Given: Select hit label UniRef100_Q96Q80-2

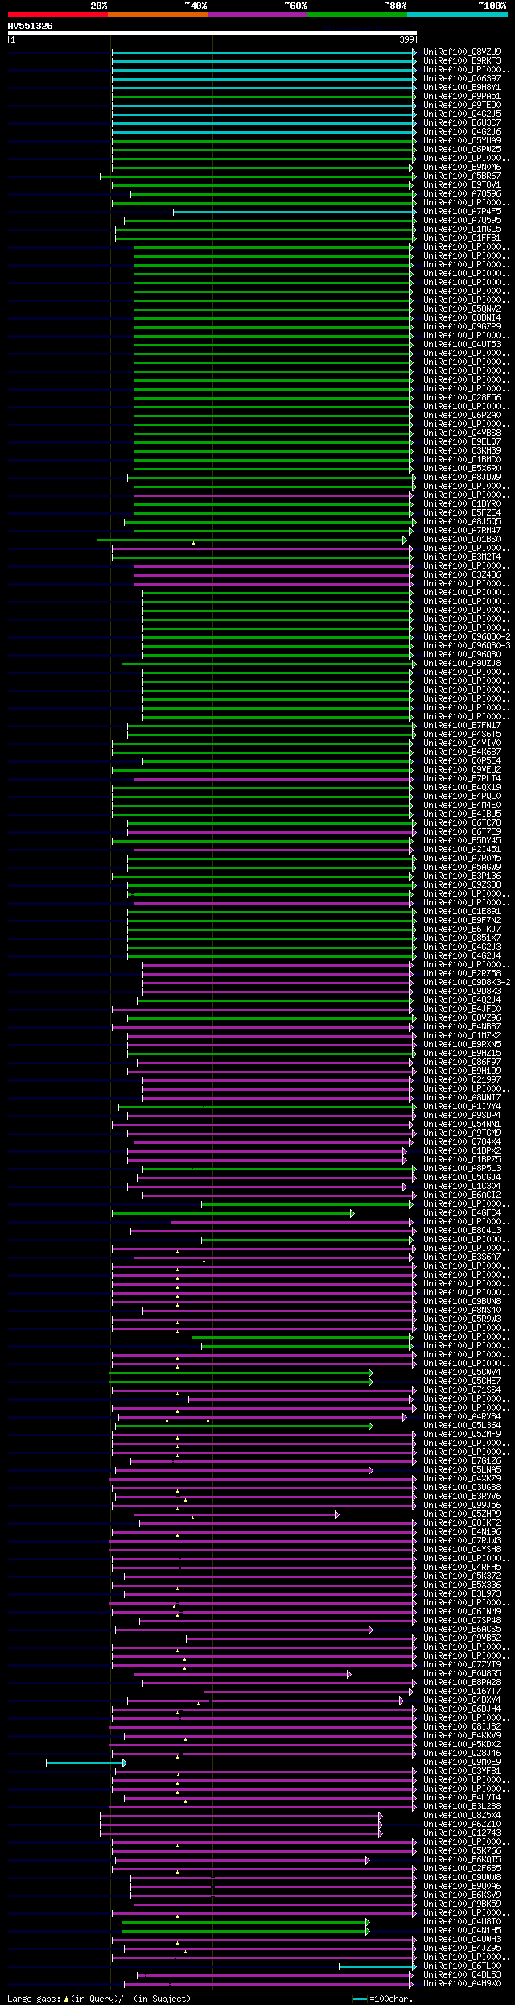Looking at the screenshot, I should pyautogui.click(x=467, y=637).
